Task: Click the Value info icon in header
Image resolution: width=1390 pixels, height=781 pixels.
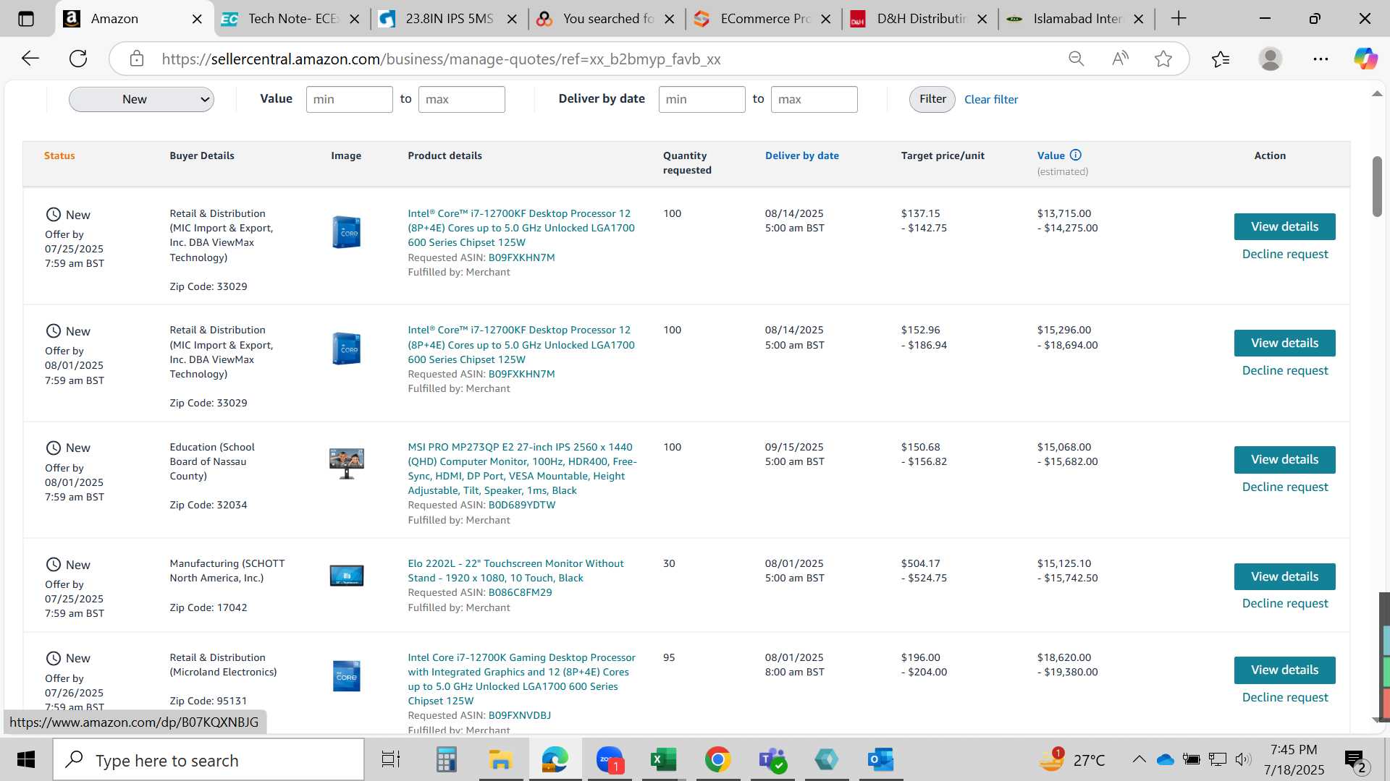Action: [1076, 155]
